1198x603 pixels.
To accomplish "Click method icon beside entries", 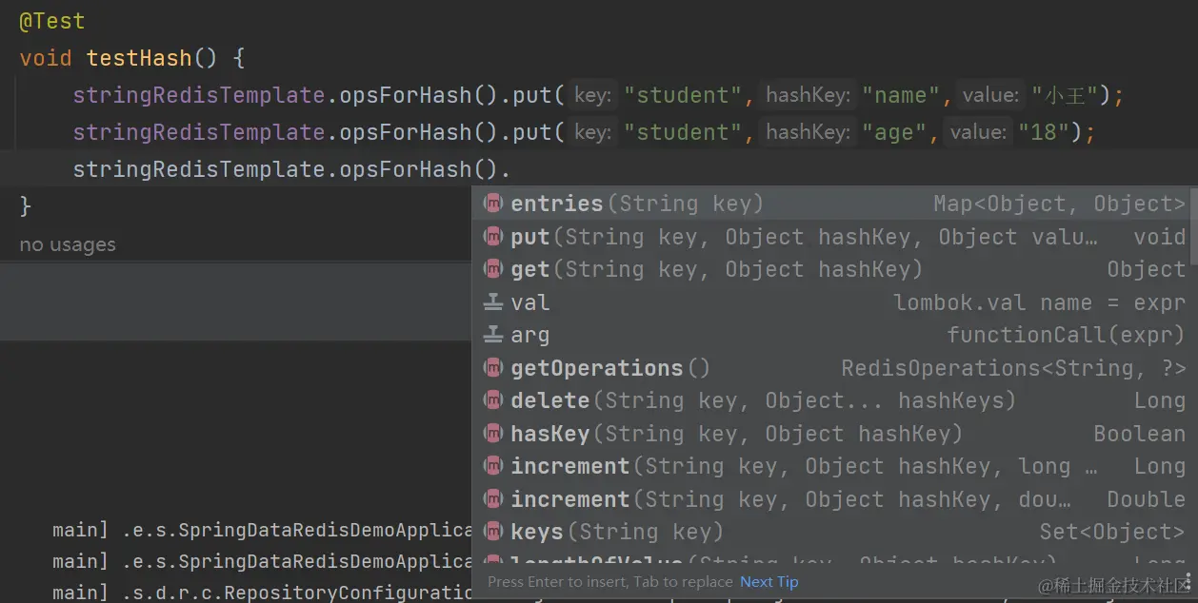I will tap(492, 204).
